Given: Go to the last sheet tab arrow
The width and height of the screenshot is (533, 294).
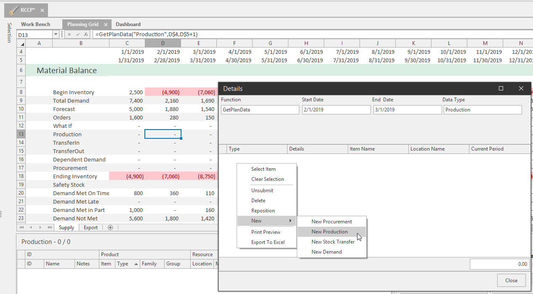Looking at the screenshot, I should pyautogui.click(x=50, y=228).
